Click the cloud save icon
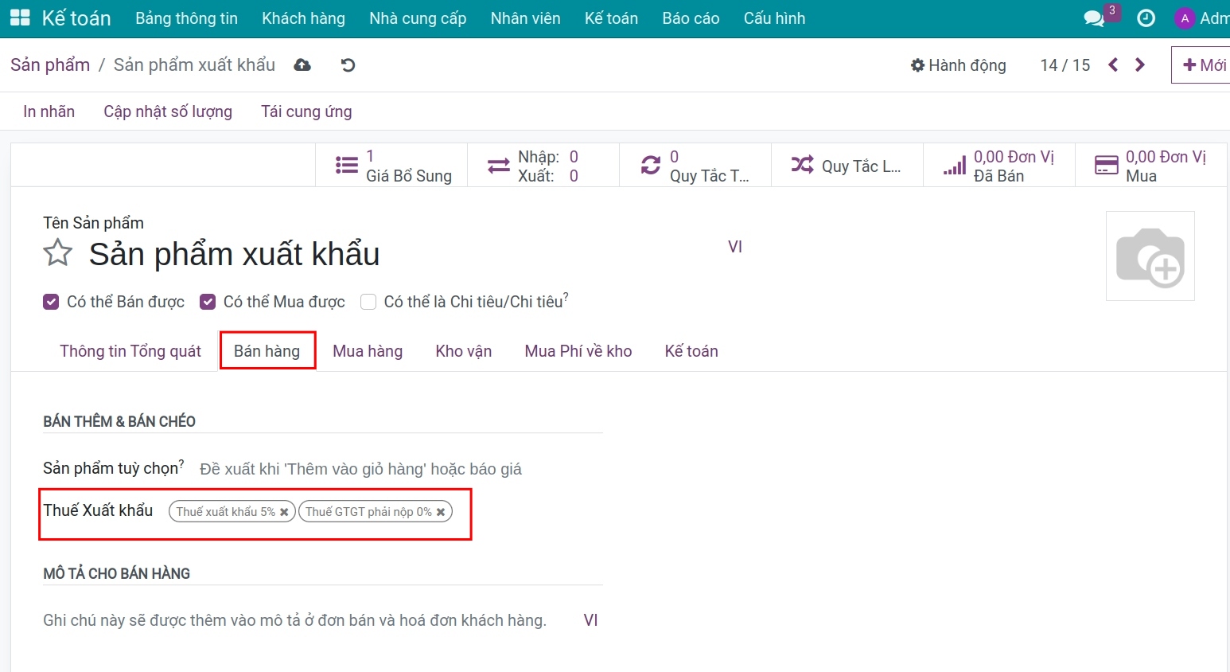This screenshot has width=1230, height=672. pos(302,64)
